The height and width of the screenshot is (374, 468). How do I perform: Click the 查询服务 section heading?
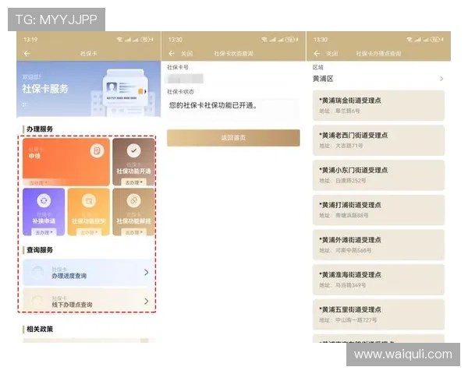pos(40,250)
